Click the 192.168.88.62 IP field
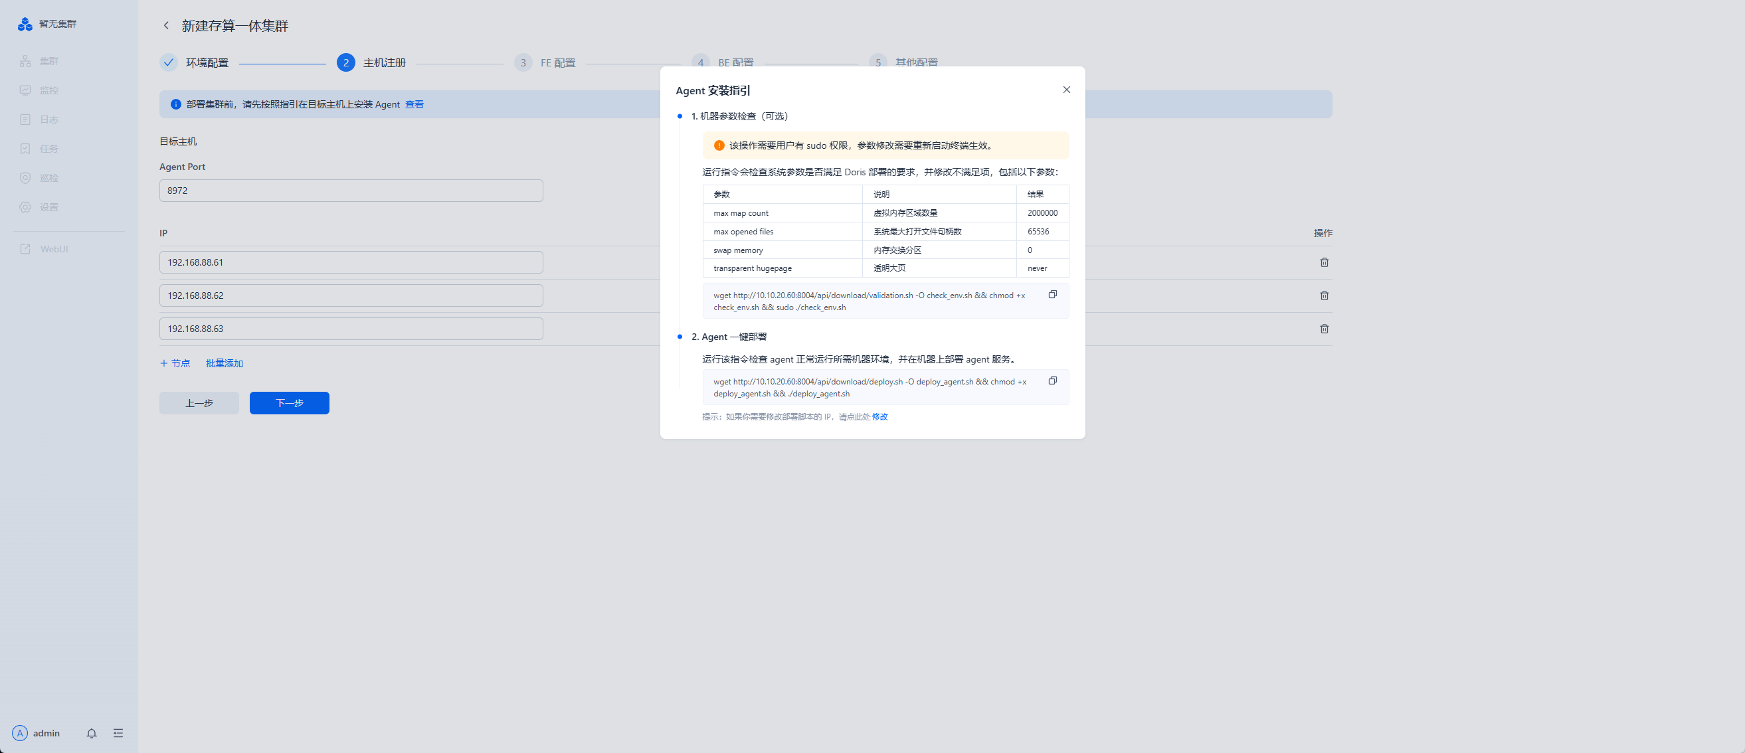1745x753 pixels. click(x=351, y=295)
